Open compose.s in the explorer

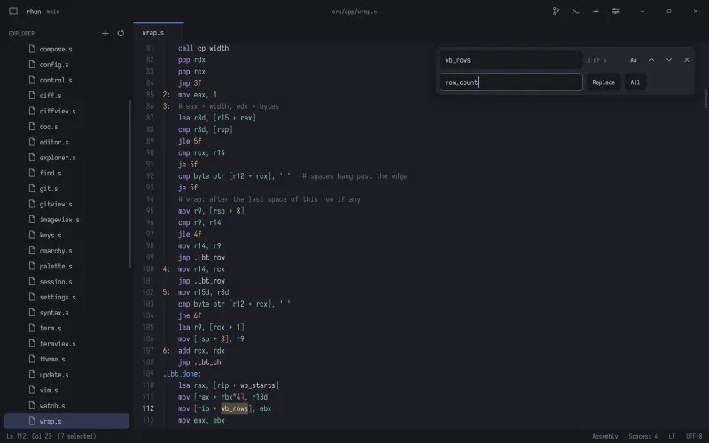pyautogui.click(x=66, y=49)
